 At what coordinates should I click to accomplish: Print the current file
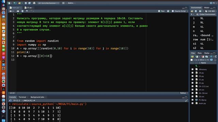(34, 3)
